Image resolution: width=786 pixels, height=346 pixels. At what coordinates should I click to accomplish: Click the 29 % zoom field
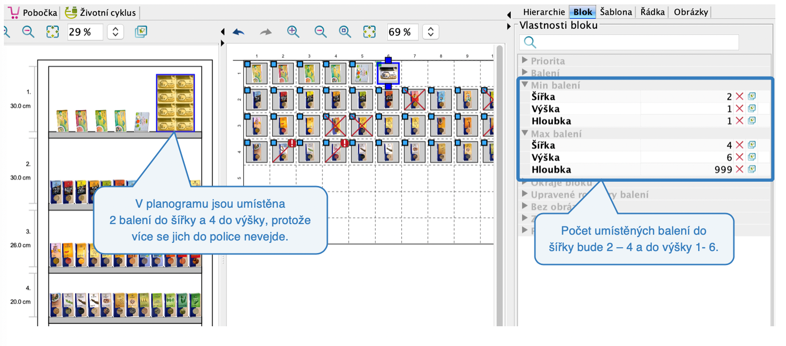(84, 32)
